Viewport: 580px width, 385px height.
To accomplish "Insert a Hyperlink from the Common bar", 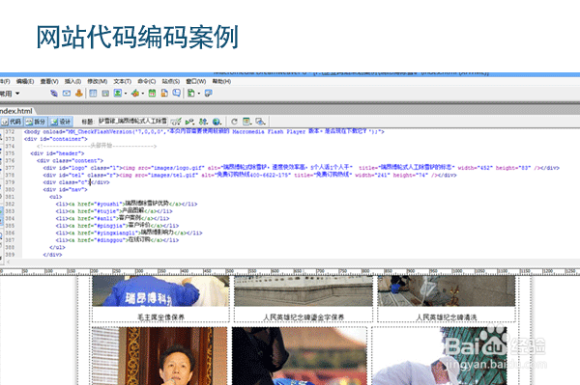I will pyautogui.click(x=54, y=94).
